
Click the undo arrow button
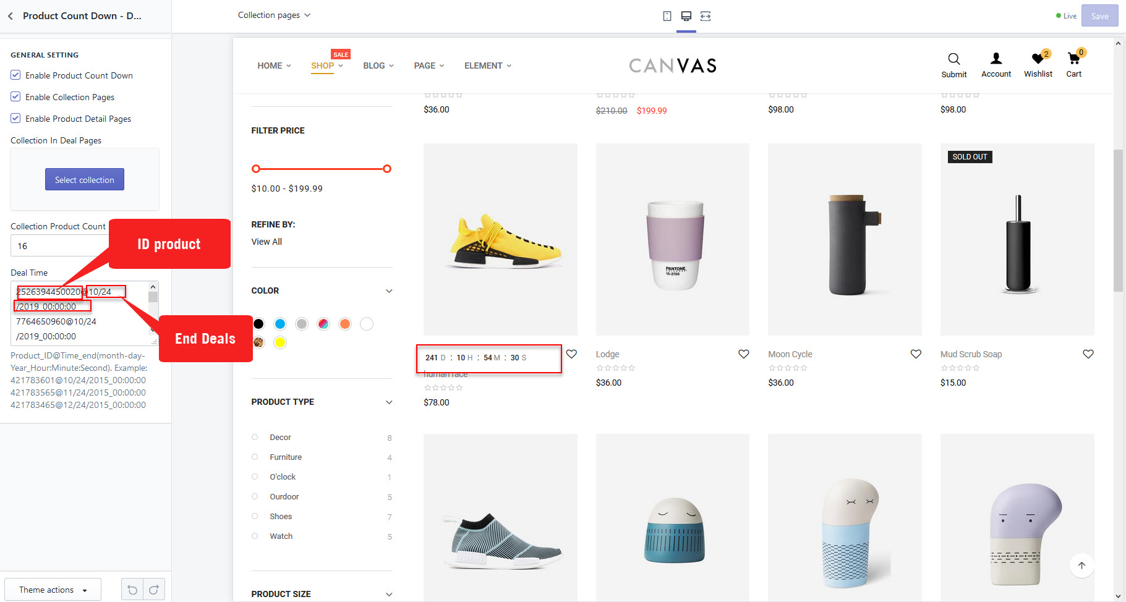point(132,590)
